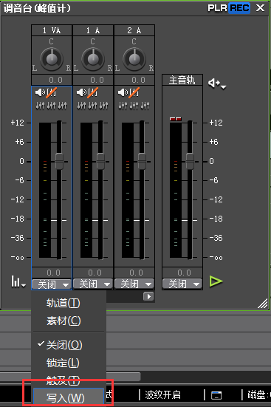Click the small right arrow scroll button
Viewport: 271px width, 407px height.
tap(148, 296)
